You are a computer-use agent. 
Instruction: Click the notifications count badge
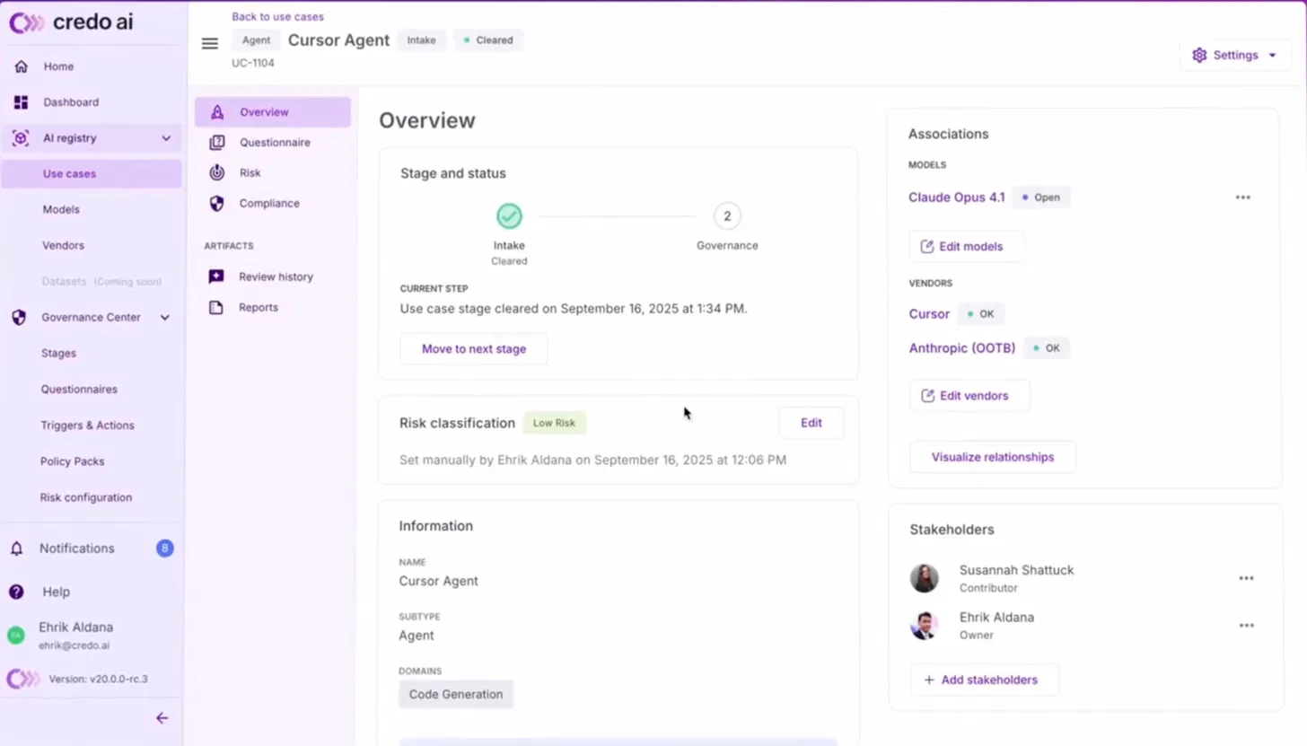(x=164, y=549)
